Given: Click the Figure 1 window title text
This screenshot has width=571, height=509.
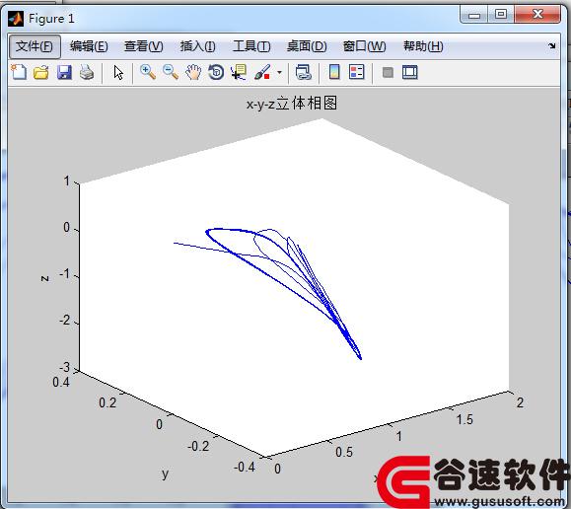Looking at the screenshot, I should tap(51, 18).
